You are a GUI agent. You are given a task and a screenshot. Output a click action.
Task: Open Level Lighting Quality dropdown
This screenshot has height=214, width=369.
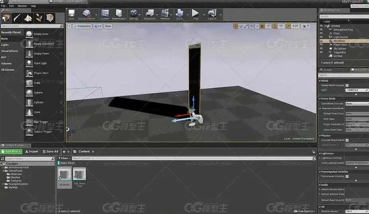(357, 163)
